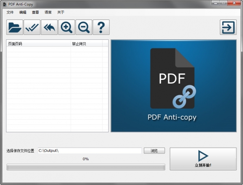
Task: Click the 选择保存文件位置 label
Action: (x=20, y=151)
